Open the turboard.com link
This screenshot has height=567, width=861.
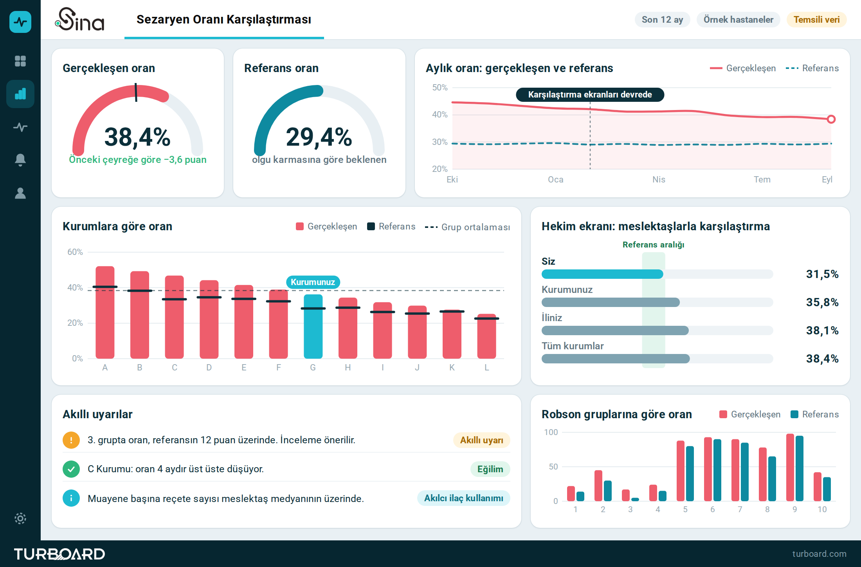click(819, 554)
